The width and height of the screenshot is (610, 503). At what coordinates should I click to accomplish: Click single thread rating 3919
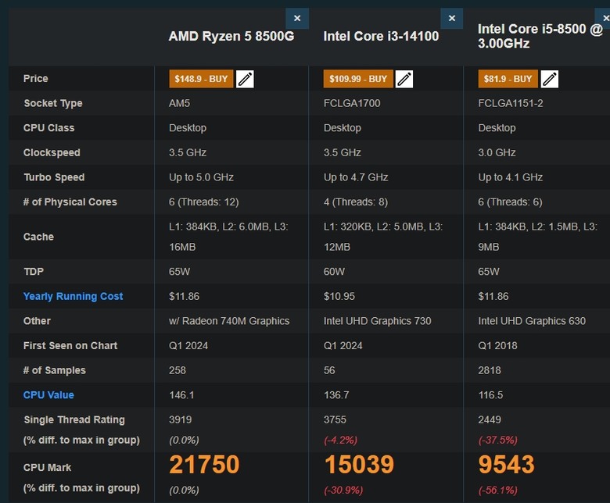(x=180, y=420)
